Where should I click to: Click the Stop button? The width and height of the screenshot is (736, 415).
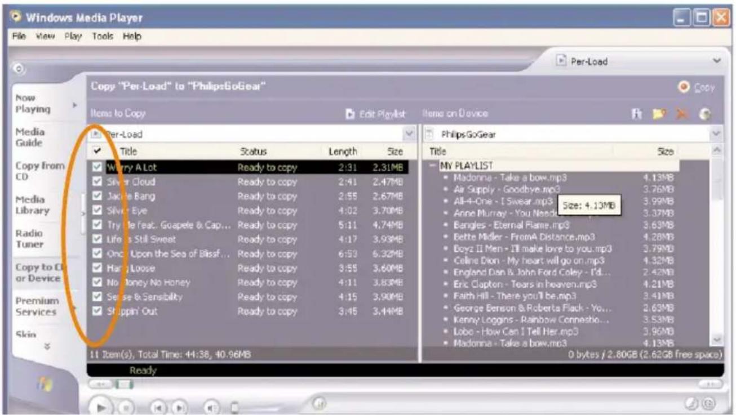[x=127, y=407]
